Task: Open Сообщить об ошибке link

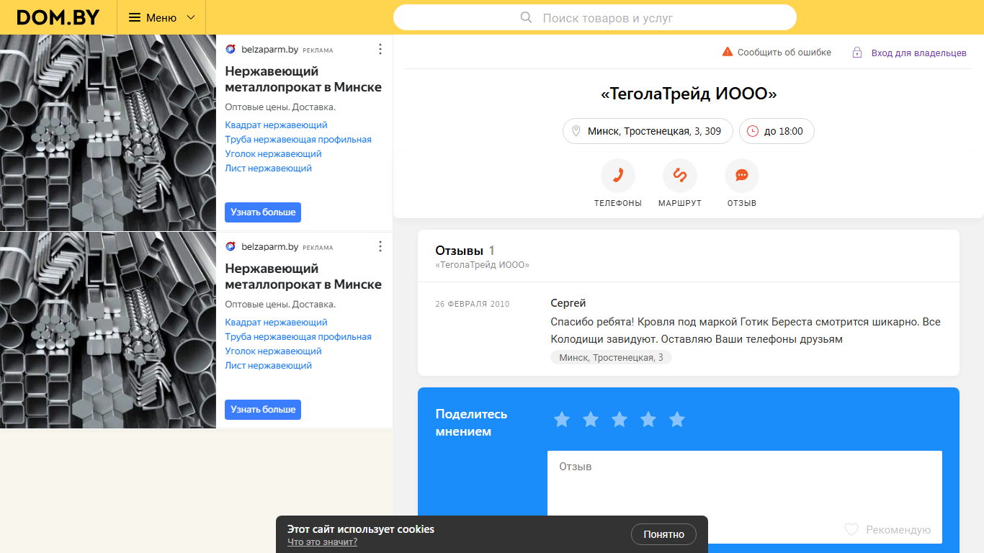Action: pyautogui.click(x=784, y=53)
